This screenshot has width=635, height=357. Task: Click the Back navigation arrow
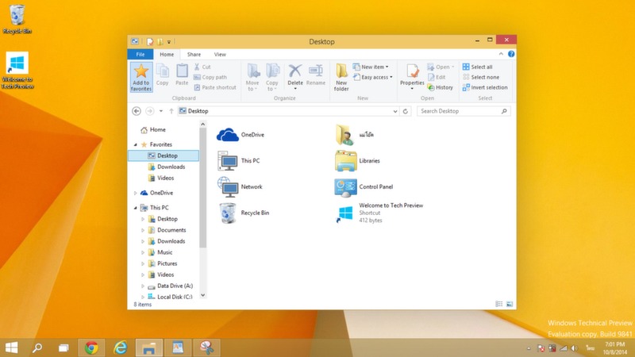coord(137,111)
